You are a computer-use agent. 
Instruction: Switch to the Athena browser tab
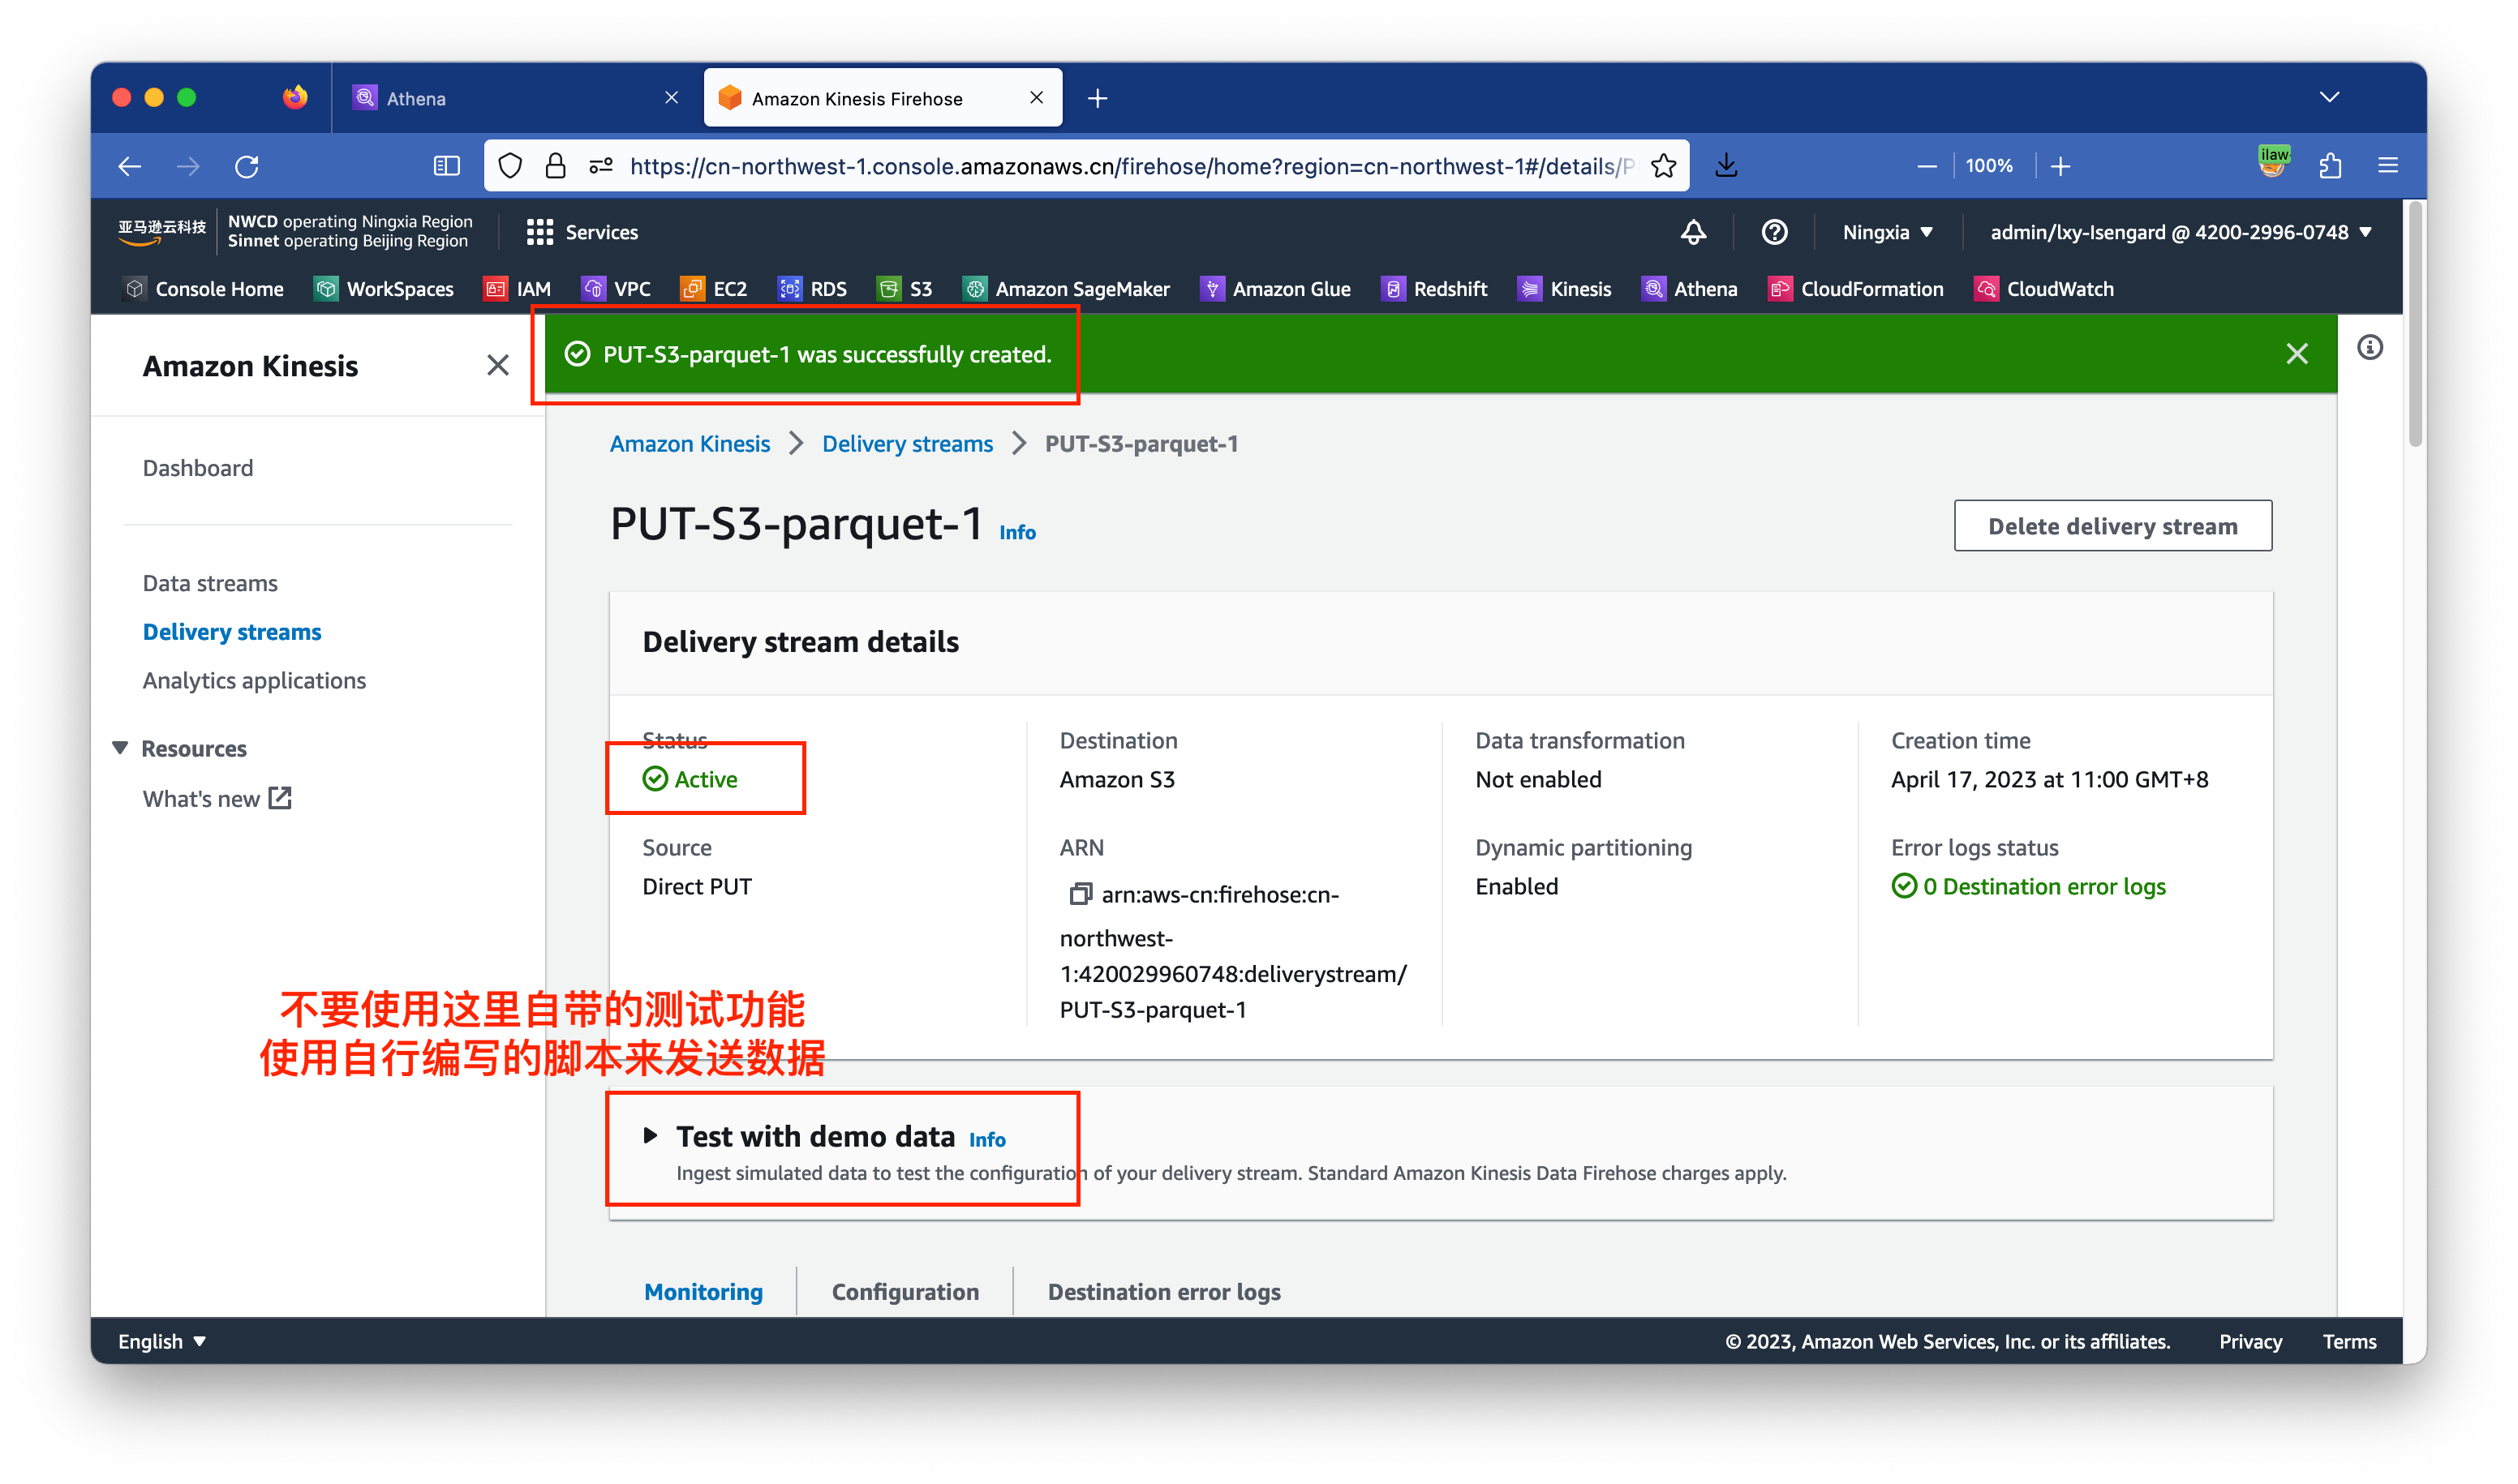pos(415,97)
